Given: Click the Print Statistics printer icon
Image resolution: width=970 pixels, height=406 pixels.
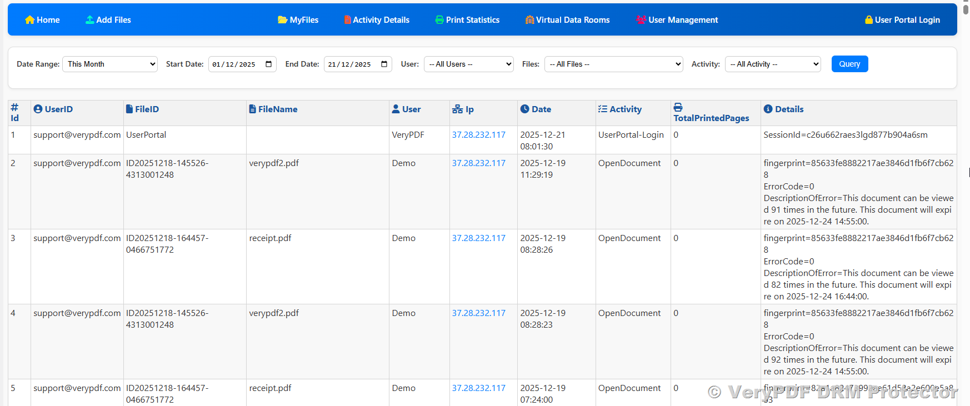Looking at the screenshot, I should click(x=439, y=20).
